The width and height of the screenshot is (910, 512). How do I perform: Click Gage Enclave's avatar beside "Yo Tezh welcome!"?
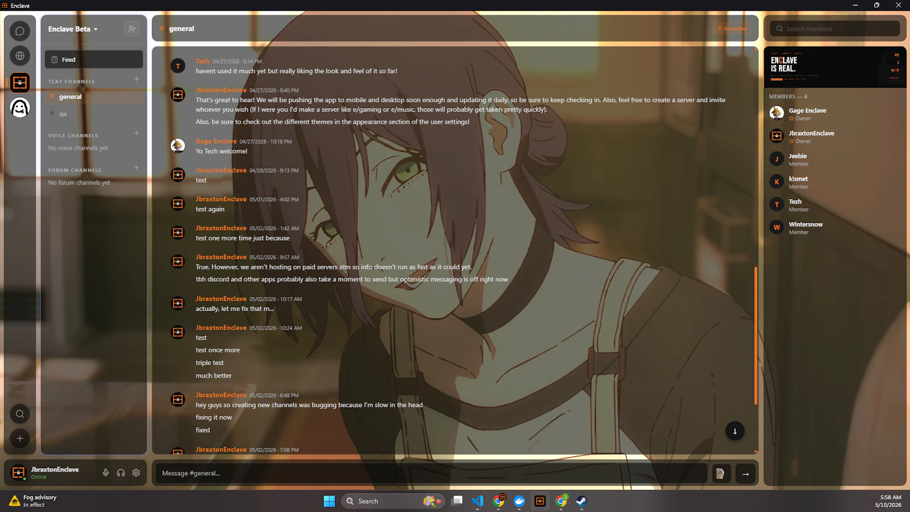click(x=178, y=146)
